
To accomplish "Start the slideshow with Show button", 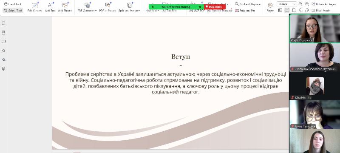I will [270, 7].
